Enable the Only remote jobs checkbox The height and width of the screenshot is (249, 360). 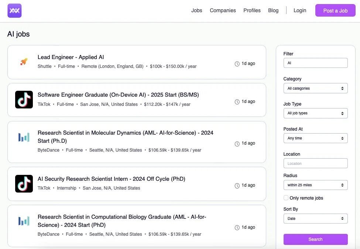286,198
